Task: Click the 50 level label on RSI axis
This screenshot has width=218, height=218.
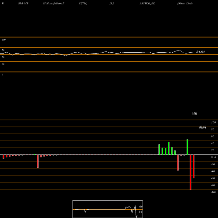Action: [x=3, y=57]
